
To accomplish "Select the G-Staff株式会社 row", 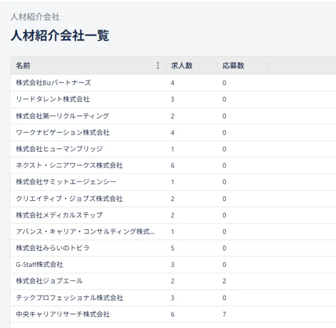I will (x=40, y=265).
